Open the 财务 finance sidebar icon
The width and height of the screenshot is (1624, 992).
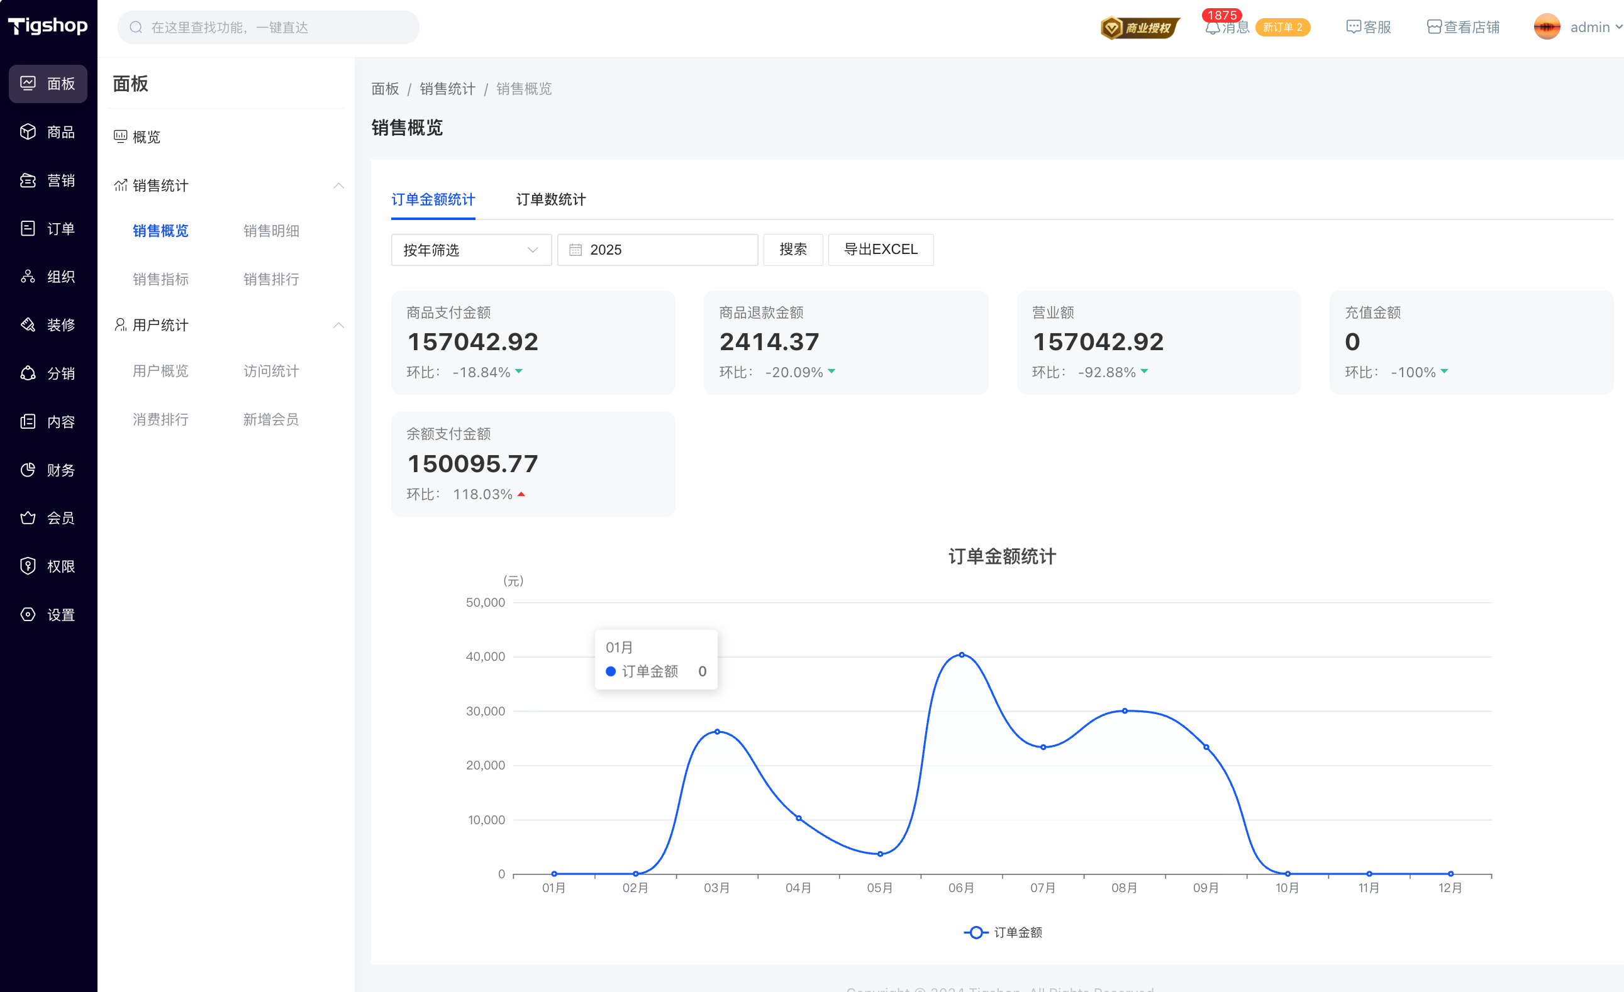coord(28,470)
